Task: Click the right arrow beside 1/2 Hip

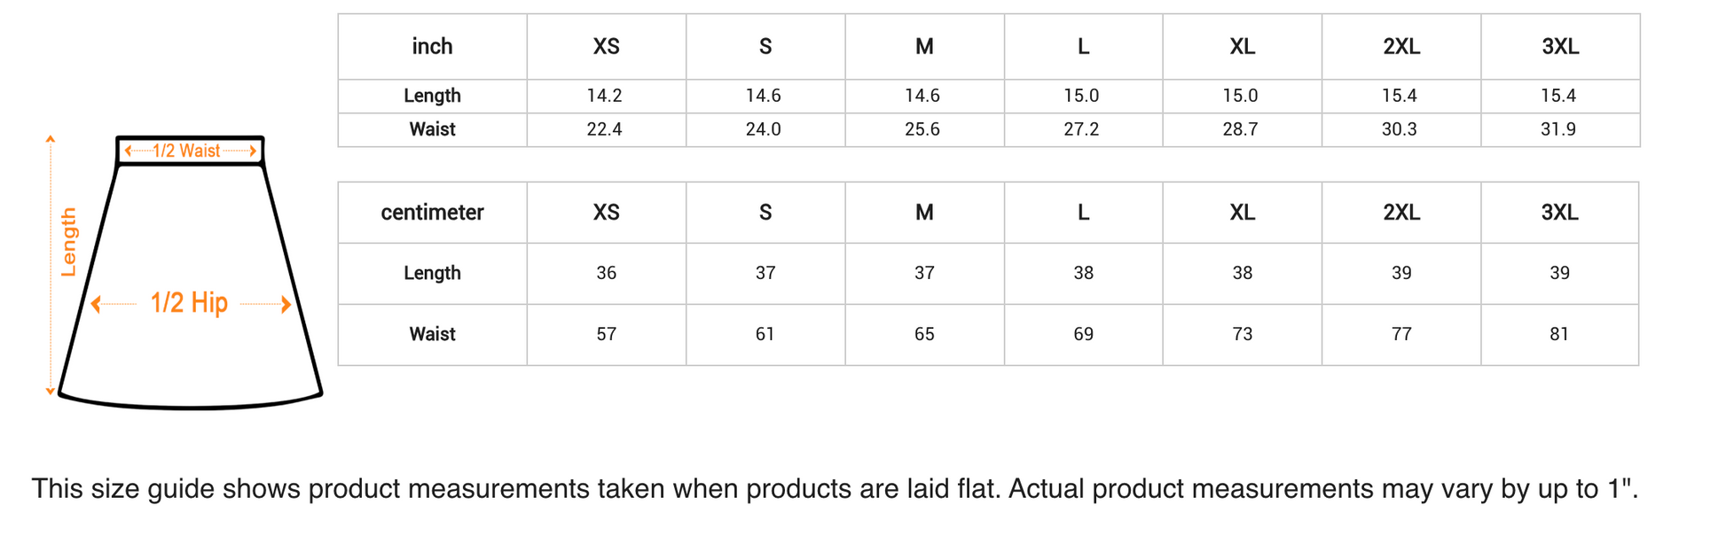Action: (x=286, y=305)
